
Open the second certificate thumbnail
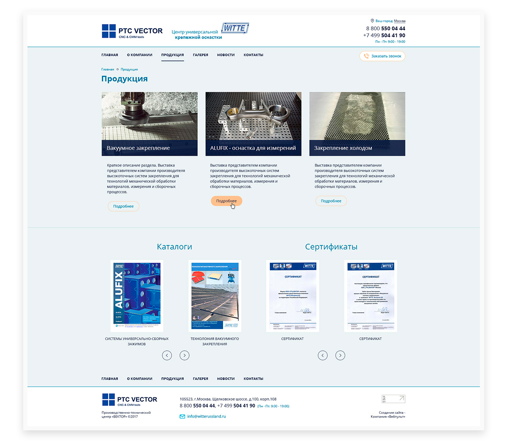pos(371,296)
